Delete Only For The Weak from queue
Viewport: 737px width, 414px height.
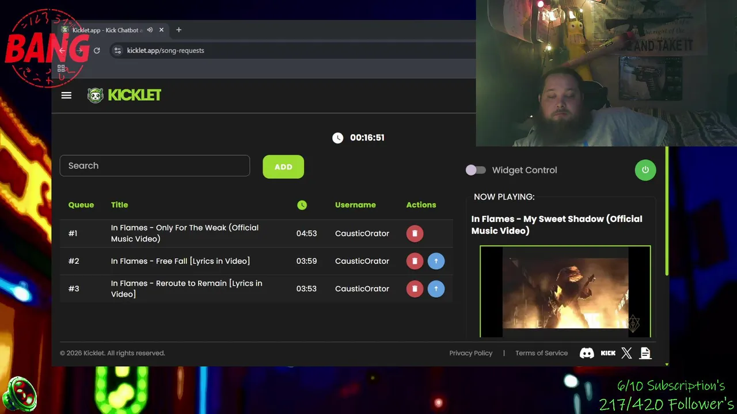click(x=415, y=233)
